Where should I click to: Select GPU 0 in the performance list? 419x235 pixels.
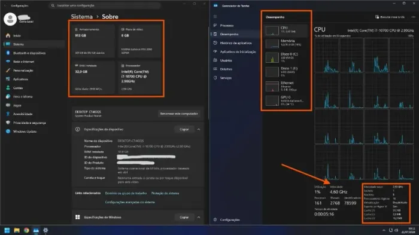tap(286, 100)
